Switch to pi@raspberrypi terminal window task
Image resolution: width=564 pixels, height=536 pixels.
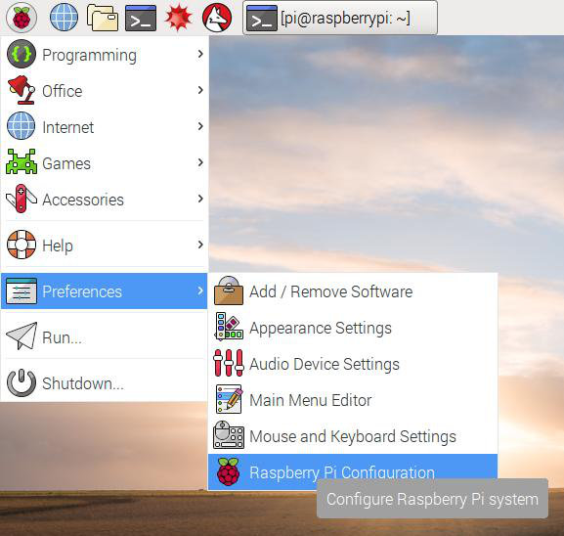340,18
